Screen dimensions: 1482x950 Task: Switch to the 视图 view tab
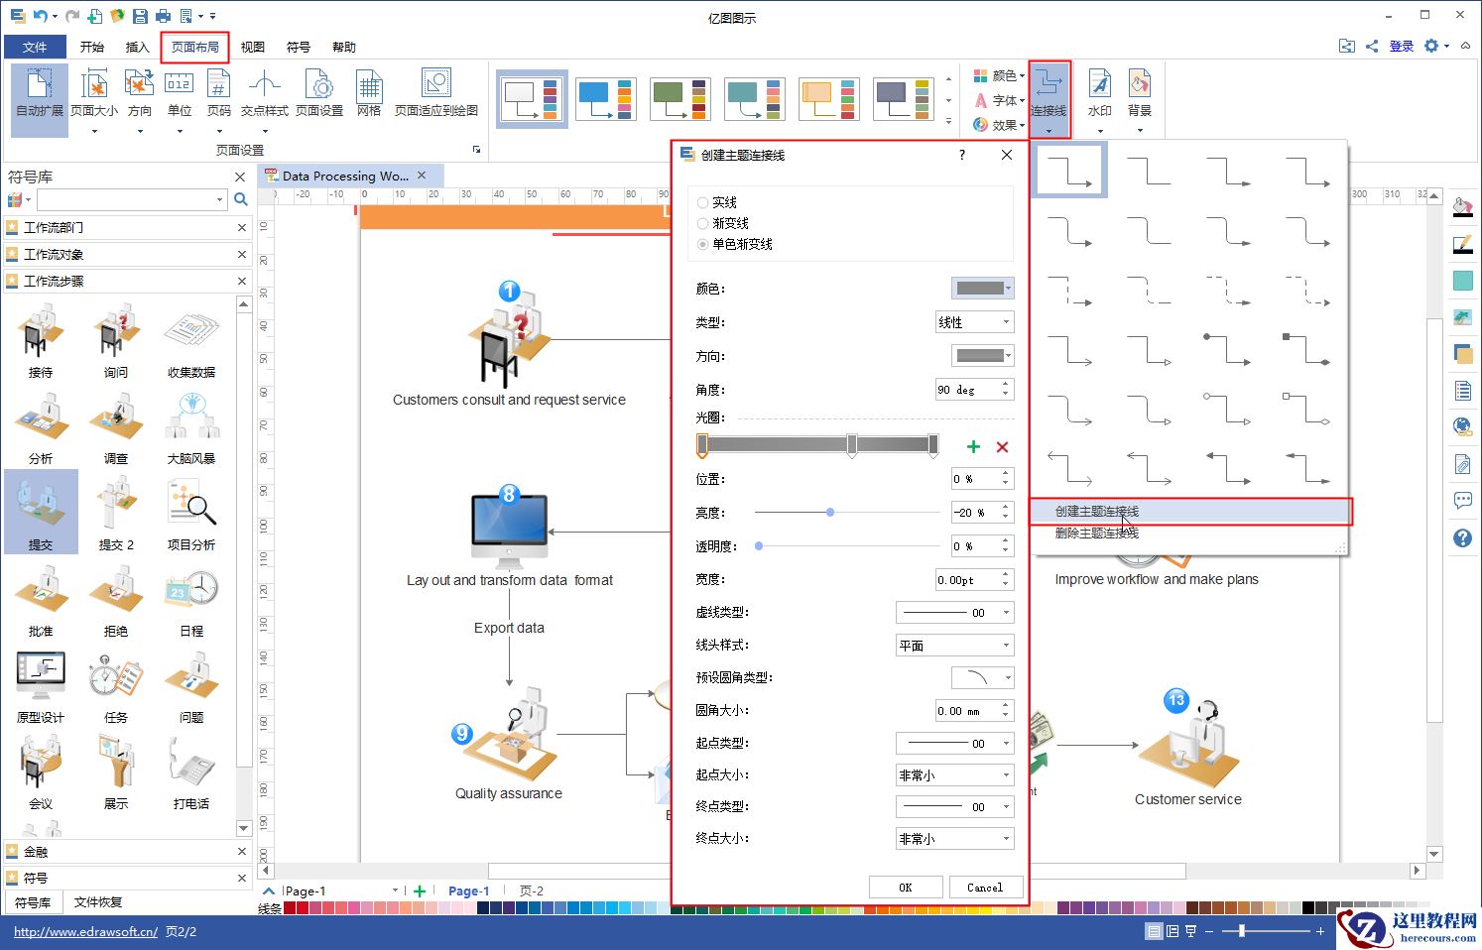(x=253, y=47)
